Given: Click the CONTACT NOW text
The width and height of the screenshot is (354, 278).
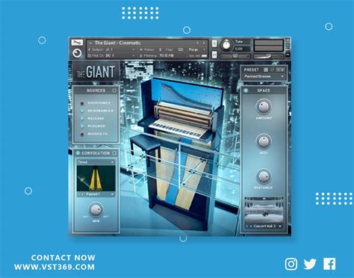Looking at the screenshot, I should click(x=63, y=258).
